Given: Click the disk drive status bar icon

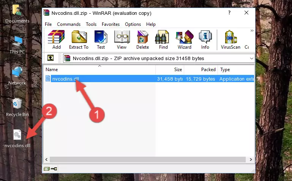Looking at the screenshot, I should pyautogui.click(x=47, y=169).
